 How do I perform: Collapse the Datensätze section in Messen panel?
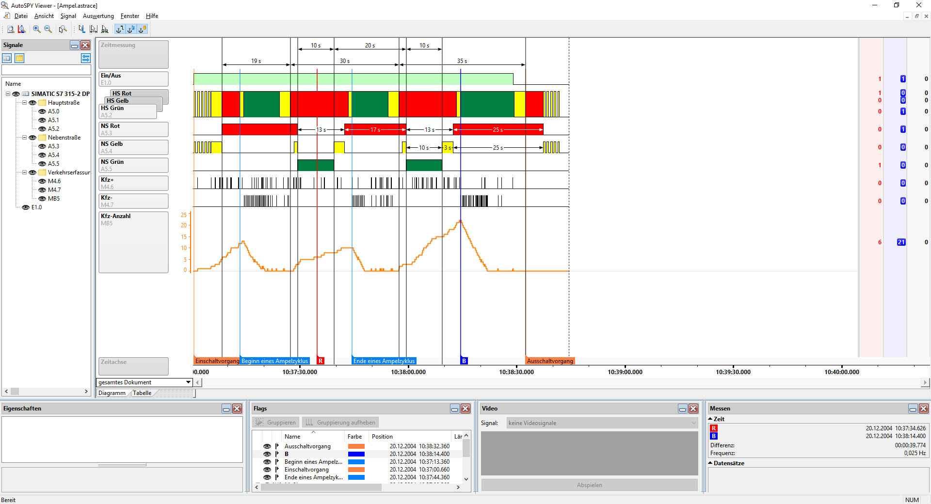pos(711,463)
